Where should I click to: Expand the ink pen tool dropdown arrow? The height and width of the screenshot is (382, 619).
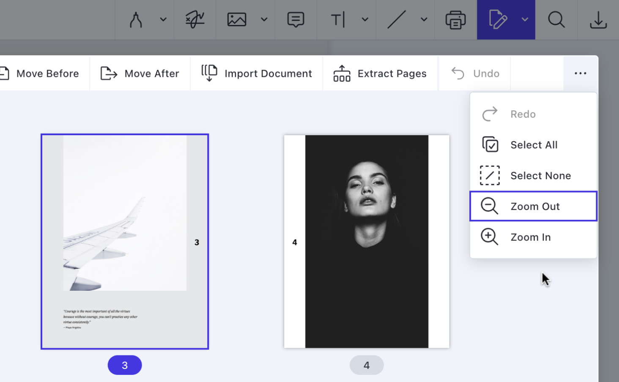point(163,19)
